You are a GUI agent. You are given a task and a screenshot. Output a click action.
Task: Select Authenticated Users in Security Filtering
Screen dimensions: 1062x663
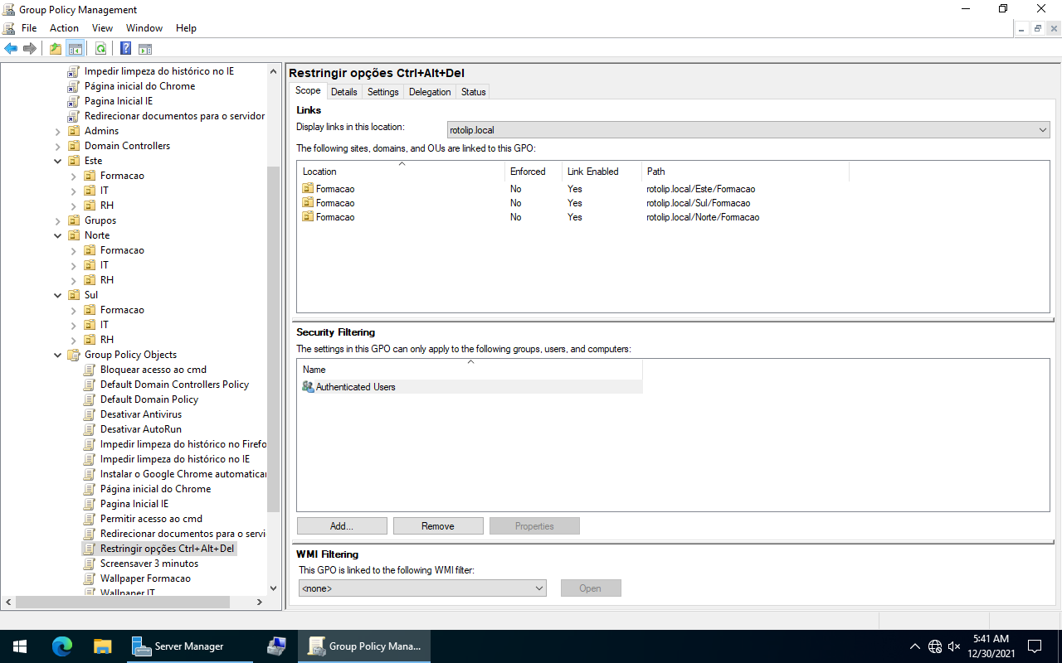(x=355, y=387)
